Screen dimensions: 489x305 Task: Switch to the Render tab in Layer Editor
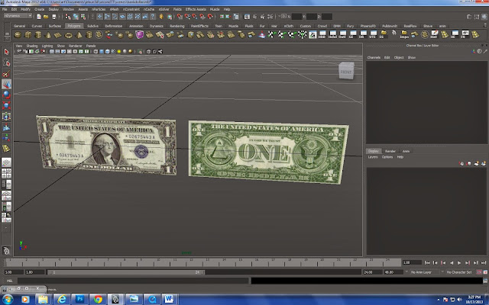point(390,151)
